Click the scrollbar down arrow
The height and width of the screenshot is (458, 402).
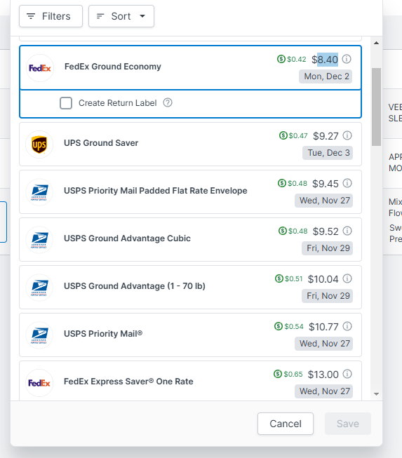[x=376, y=394]
